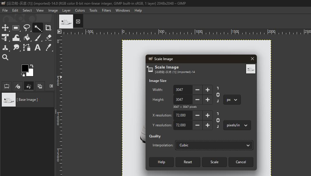311x176 pixels.
Task: Swap foreground and background colors
Action: [32, 66]
